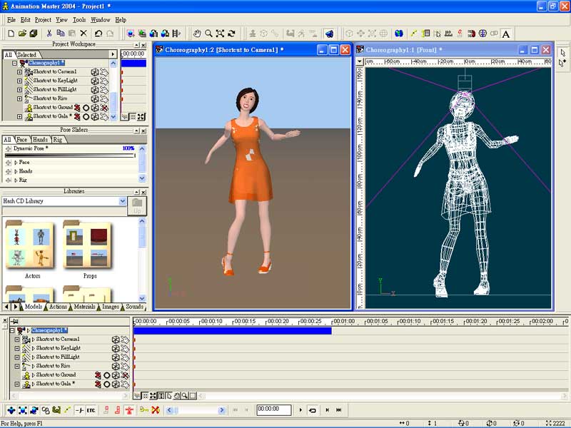Click the Delete X icon in the toolbar
The width and height of the screenshot is (571, 428).
click(84, 34)
